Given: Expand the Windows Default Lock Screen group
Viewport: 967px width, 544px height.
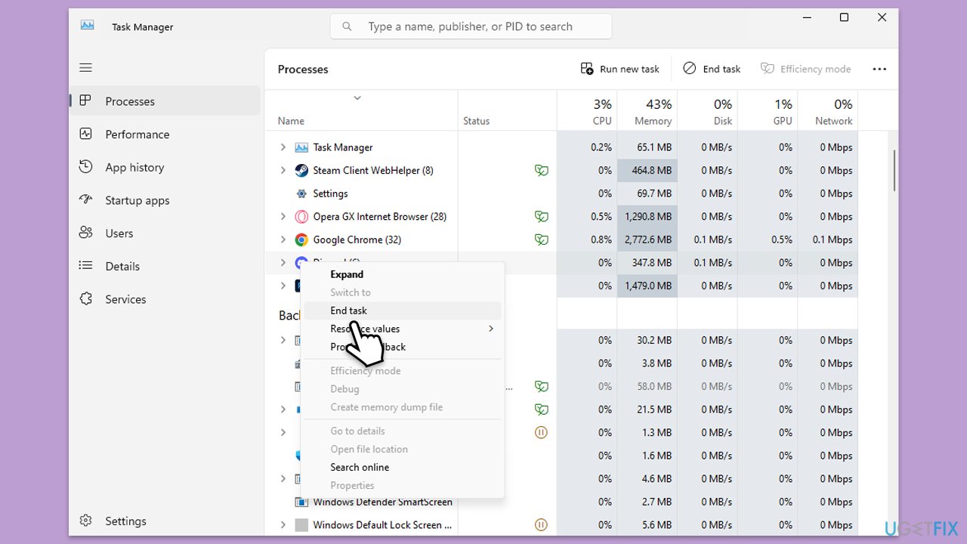Looking at the screenshot, I should pos(283,525).
